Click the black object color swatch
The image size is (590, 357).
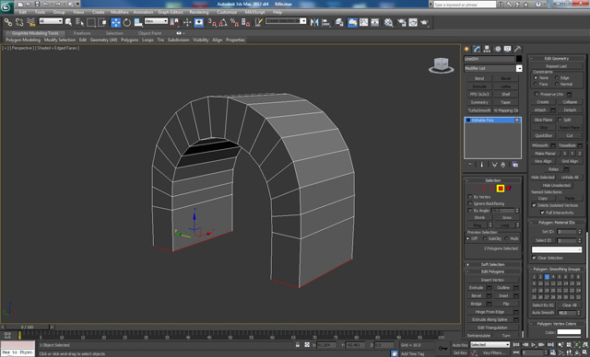click(519, 59)
